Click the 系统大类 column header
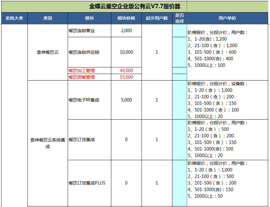Screen dimensions: 270x207 [14, 18]
